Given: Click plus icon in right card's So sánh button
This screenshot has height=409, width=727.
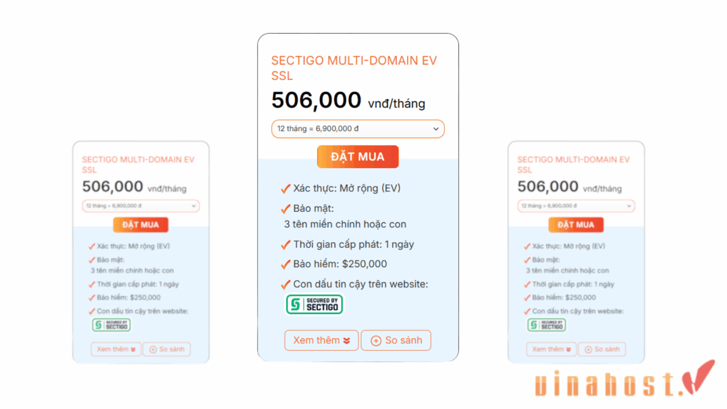Looking at the screenshot, I should point(588,349).
